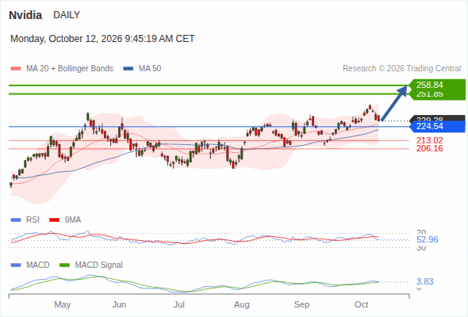Click the Nvidia chart title
This screenshot has width=468, height=317.
(25, 15)
